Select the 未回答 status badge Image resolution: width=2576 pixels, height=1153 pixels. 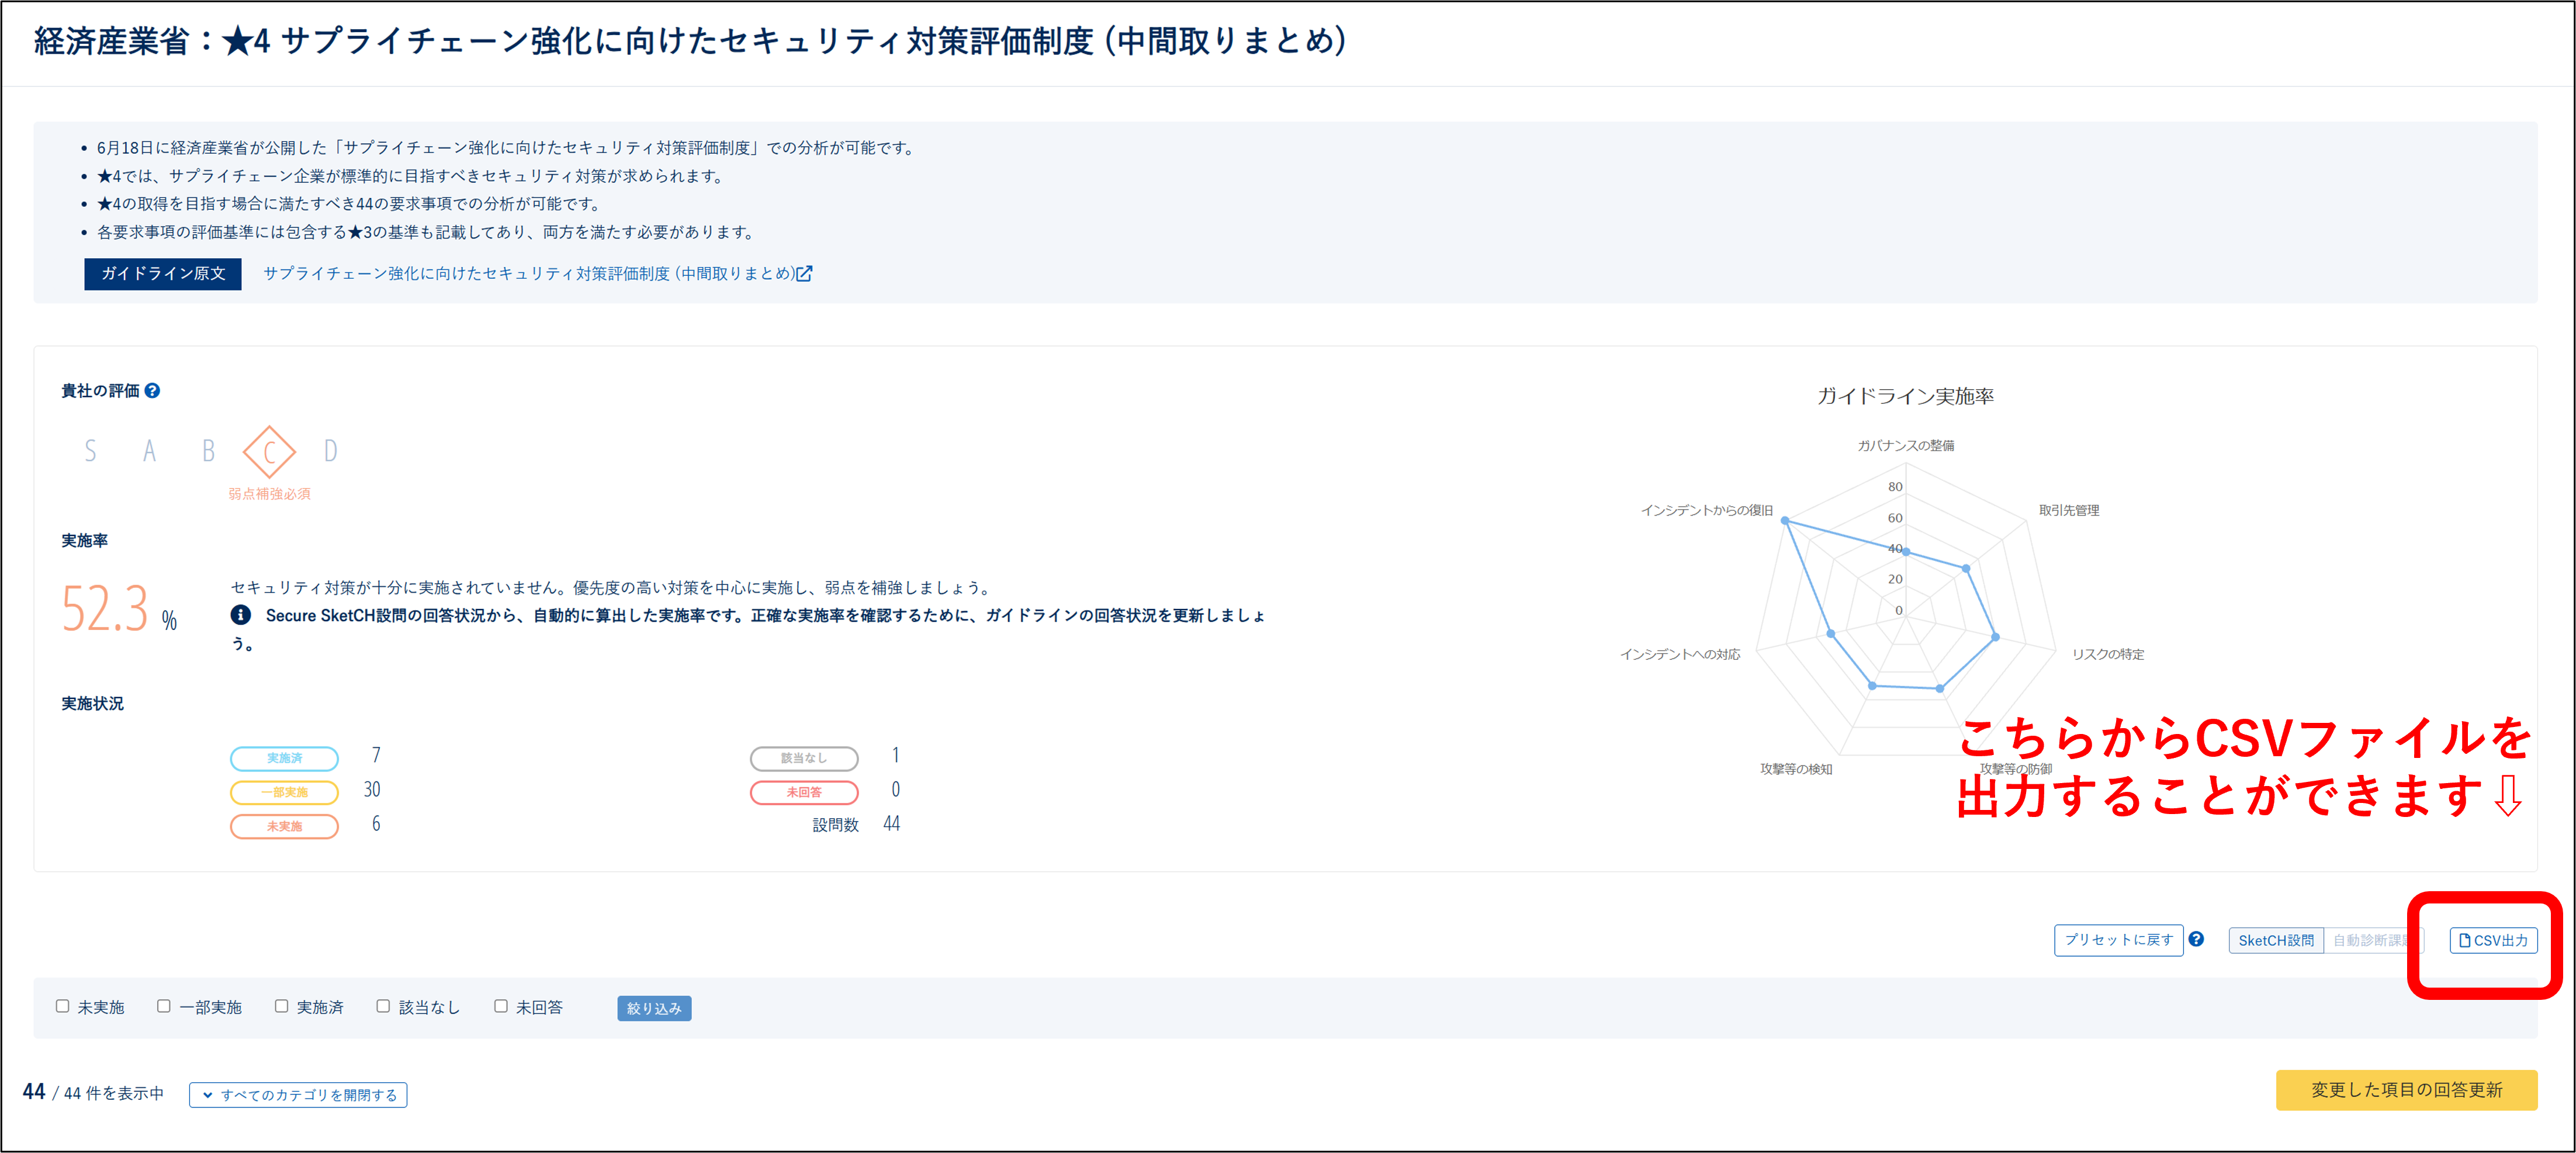(x=804, y=792)
